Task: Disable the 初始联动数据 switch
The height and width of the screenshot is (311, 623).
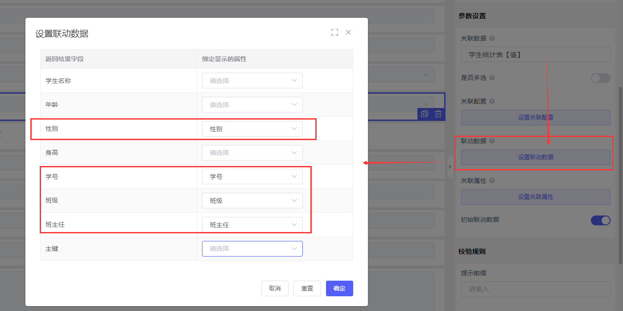Action: [600, 220]
